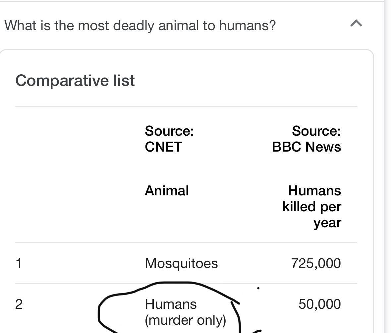Click the '(murder only)' text
Image resolution: width=392 pixels, height=333 pixels.
point(185,320)
